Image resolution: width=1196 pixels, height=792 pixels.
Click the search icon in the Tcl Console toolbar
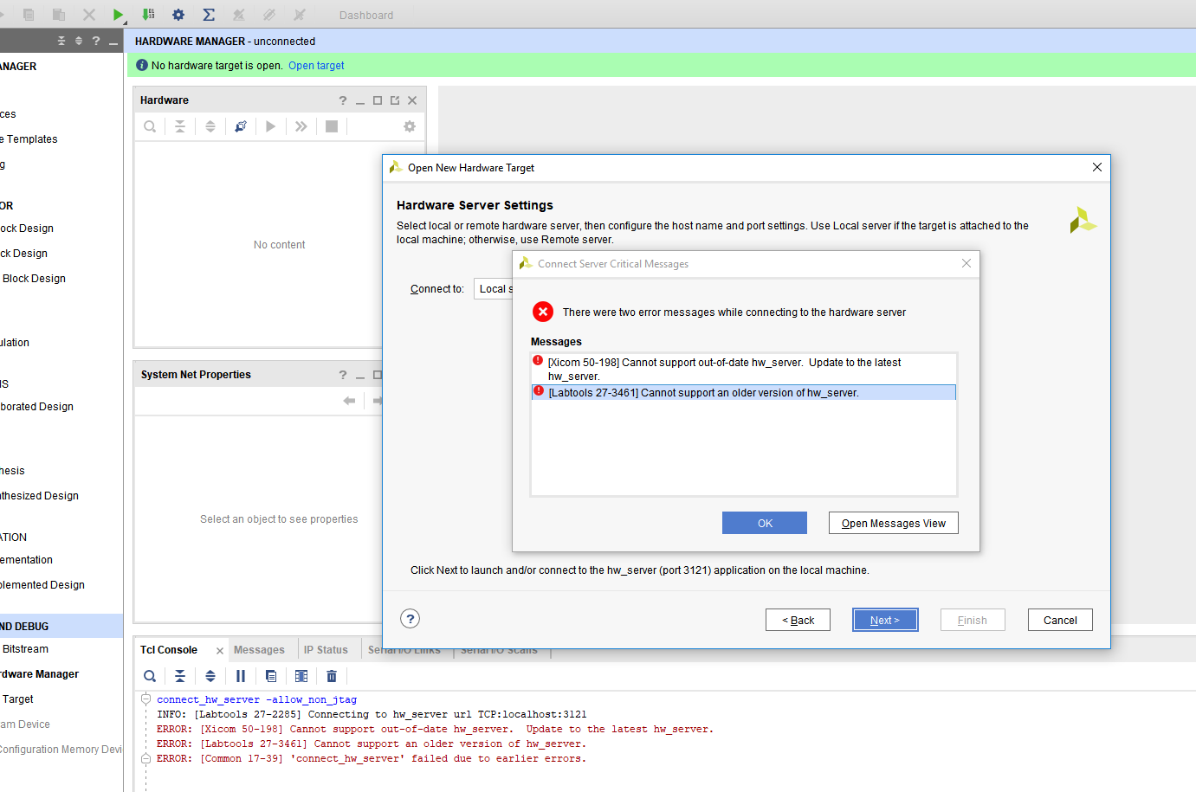(150, 676)
